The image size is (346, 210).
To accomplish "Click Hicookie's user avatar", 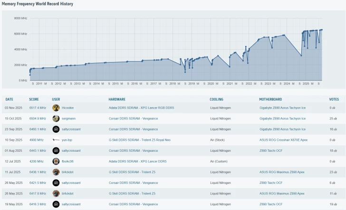I will pyautogui.click(x=56, y=108).
